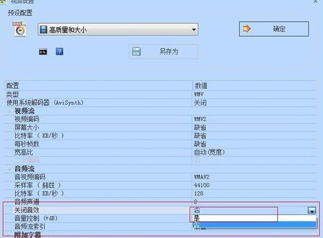
Task: Open the 关闭音效 value dropdown arrow
Action: (x=312, y=210)
